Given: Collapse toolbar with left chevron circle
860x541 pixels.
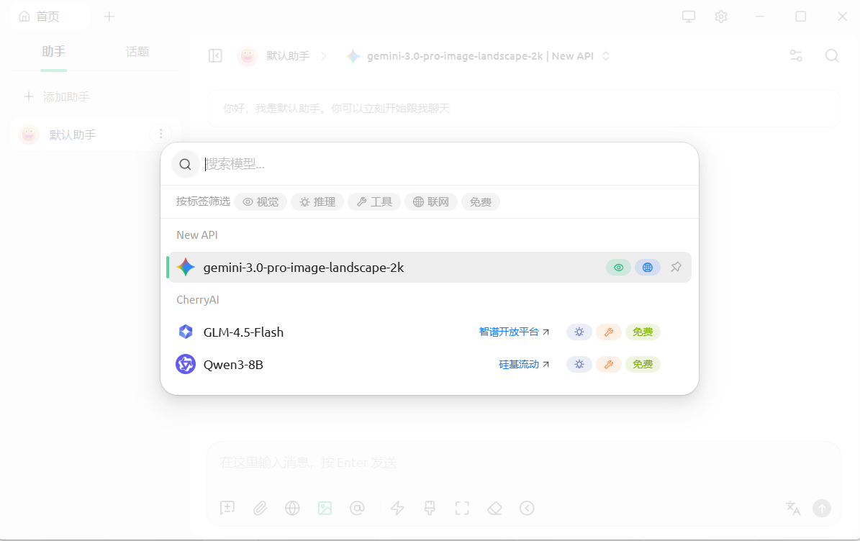Looking at the screenshot, I should (x=527, y=508).
